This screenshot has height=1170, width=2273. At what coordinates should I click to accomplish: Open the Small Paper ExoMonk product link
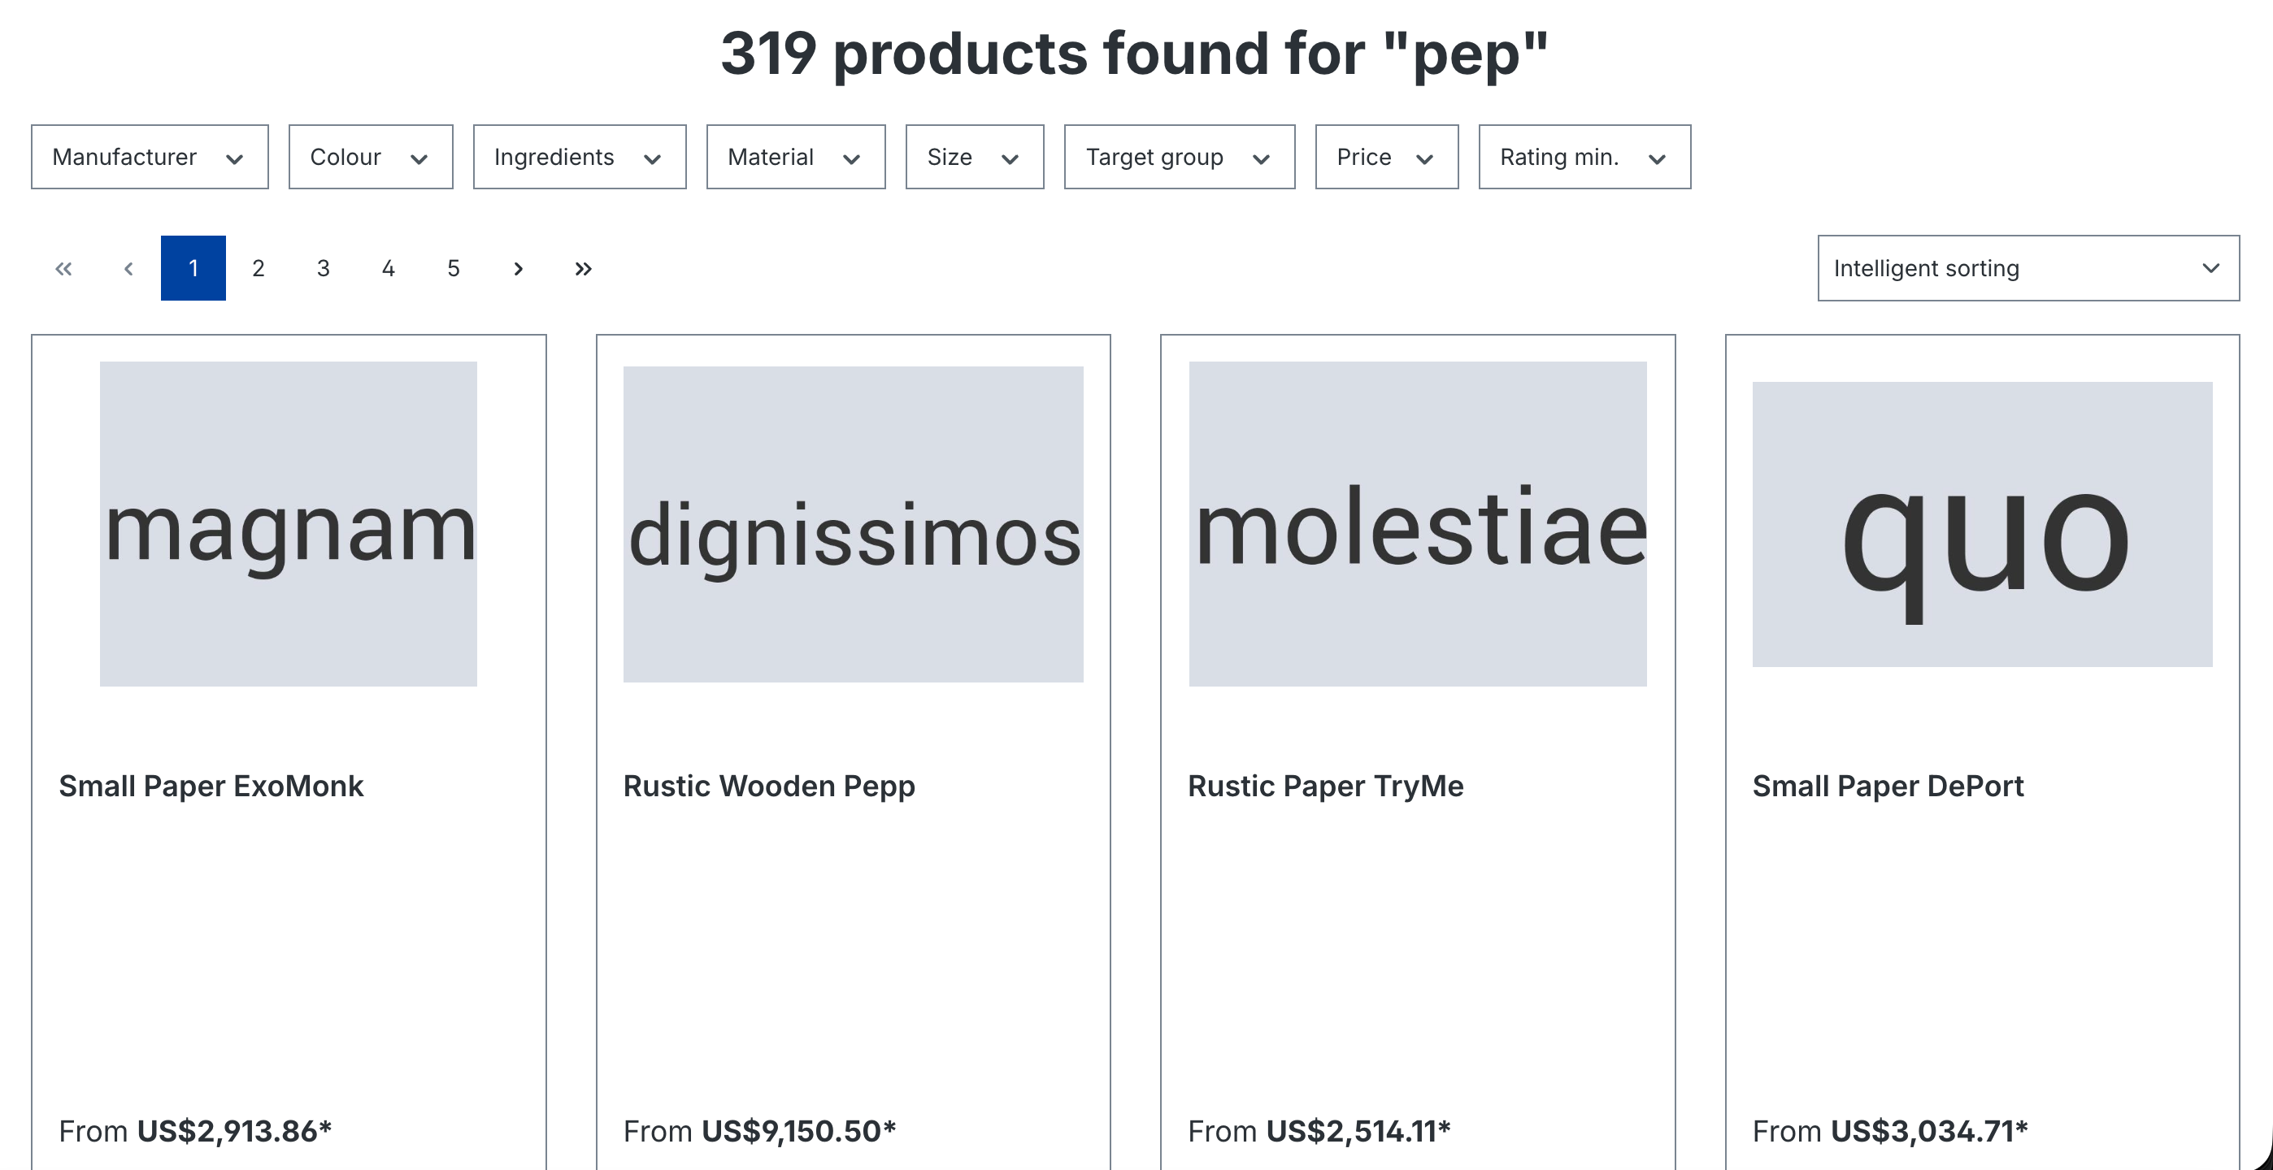pyautogui.click(x=211, y=786)
